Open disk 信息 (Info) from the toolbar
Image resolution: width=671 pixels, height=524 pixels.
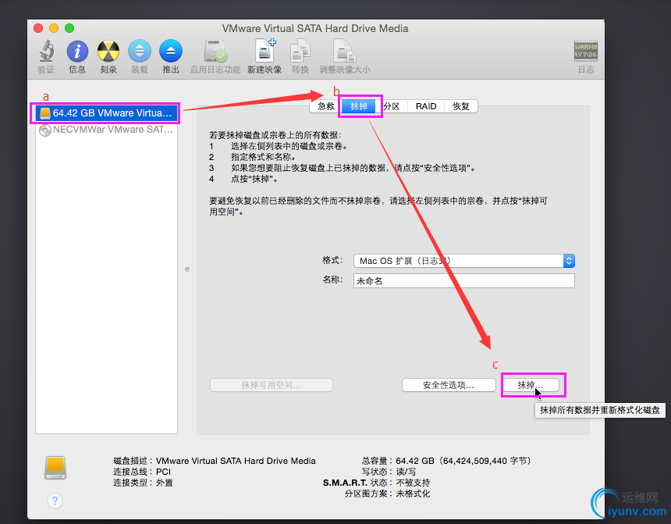pos(77,52)
